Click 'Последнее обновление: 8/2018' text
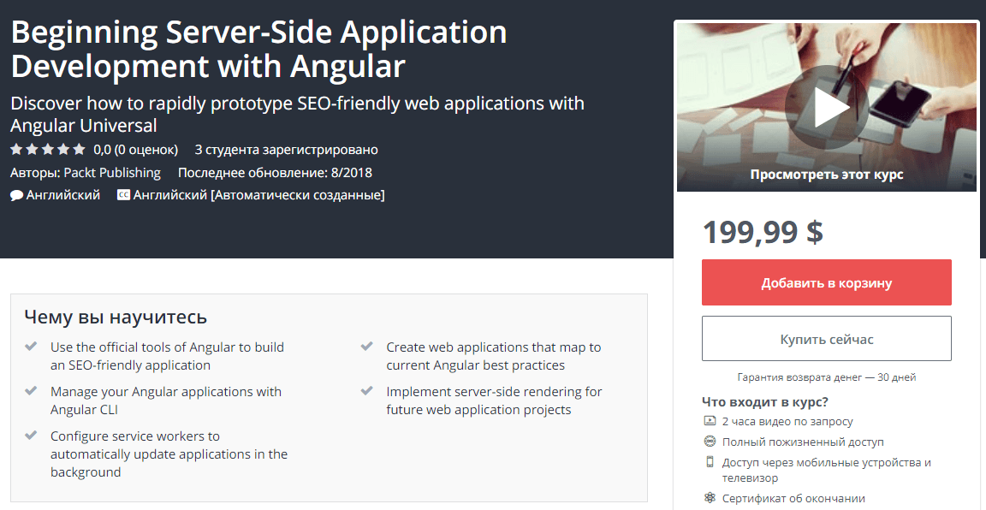 coord(275,172)
